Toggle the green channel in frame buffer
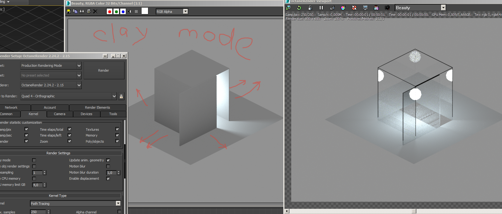The height and width of the screenshot is (214, 502). [x=116, y=12]
